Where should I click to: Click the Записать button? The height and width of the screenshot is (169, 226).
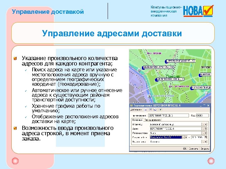click(194, 149)
